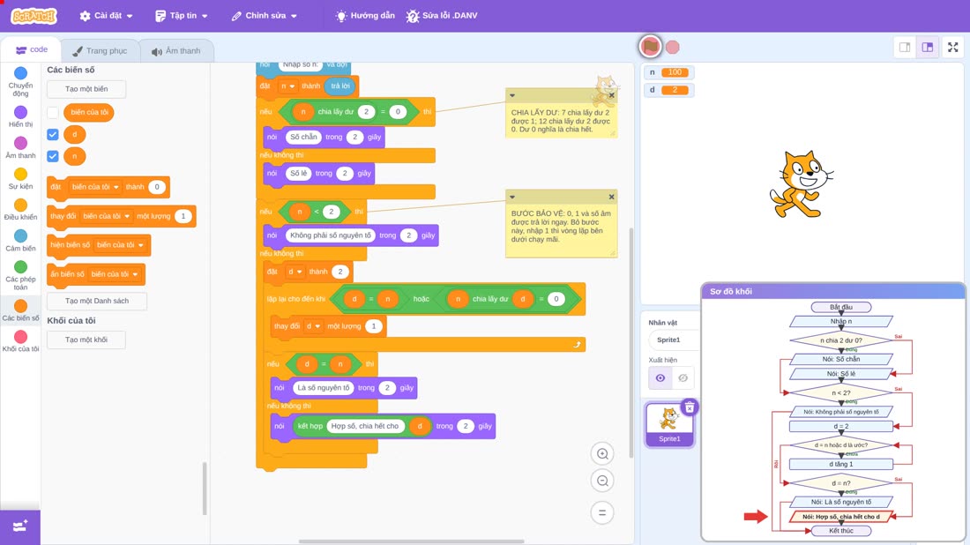
Task: Open the Cài đặt dropdown menu
Action: click(107, 16)
